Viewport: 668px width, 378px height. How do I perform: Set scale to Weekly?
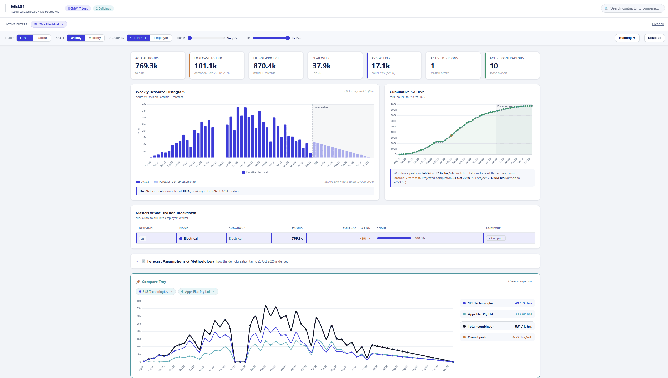76,38
